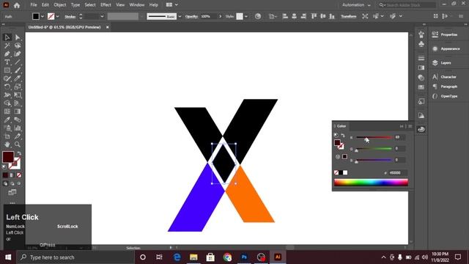Pick the Scale tool
Screen dimensions: 469x264
click(18, 87)
